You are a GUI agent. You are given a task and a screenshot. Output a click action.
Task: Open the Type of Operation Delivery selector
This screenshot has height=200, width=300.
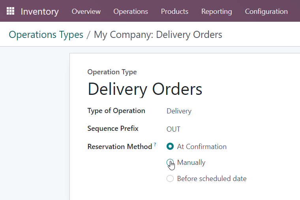pyautogui.click(x=179, y=111)
